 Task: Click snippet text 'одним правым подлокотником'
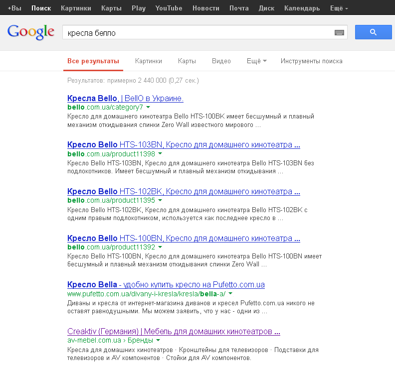[x=113, y=218]
